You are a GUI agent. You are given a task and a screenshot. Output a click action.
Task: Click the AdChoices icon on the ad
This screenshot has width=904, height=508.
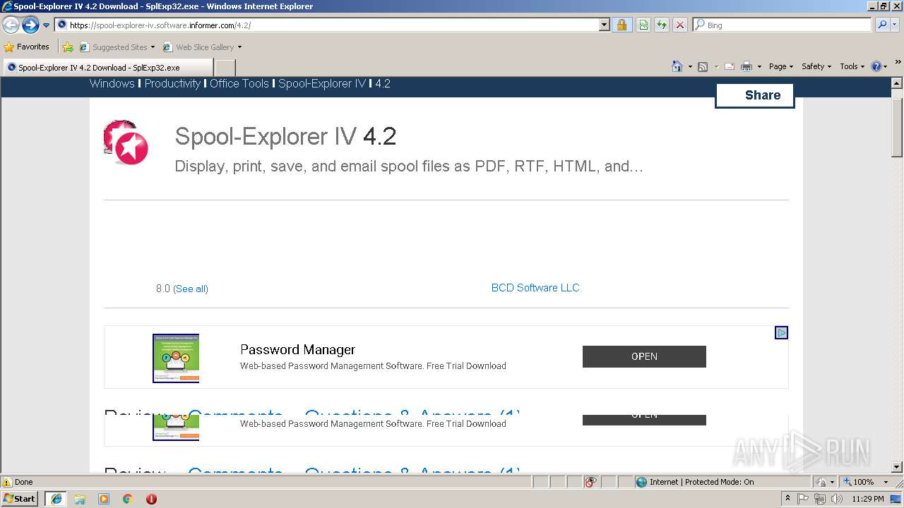coord(781,332)
